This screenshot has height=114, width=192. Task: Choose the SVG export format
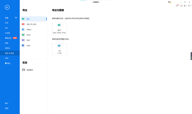pos(34,40)
